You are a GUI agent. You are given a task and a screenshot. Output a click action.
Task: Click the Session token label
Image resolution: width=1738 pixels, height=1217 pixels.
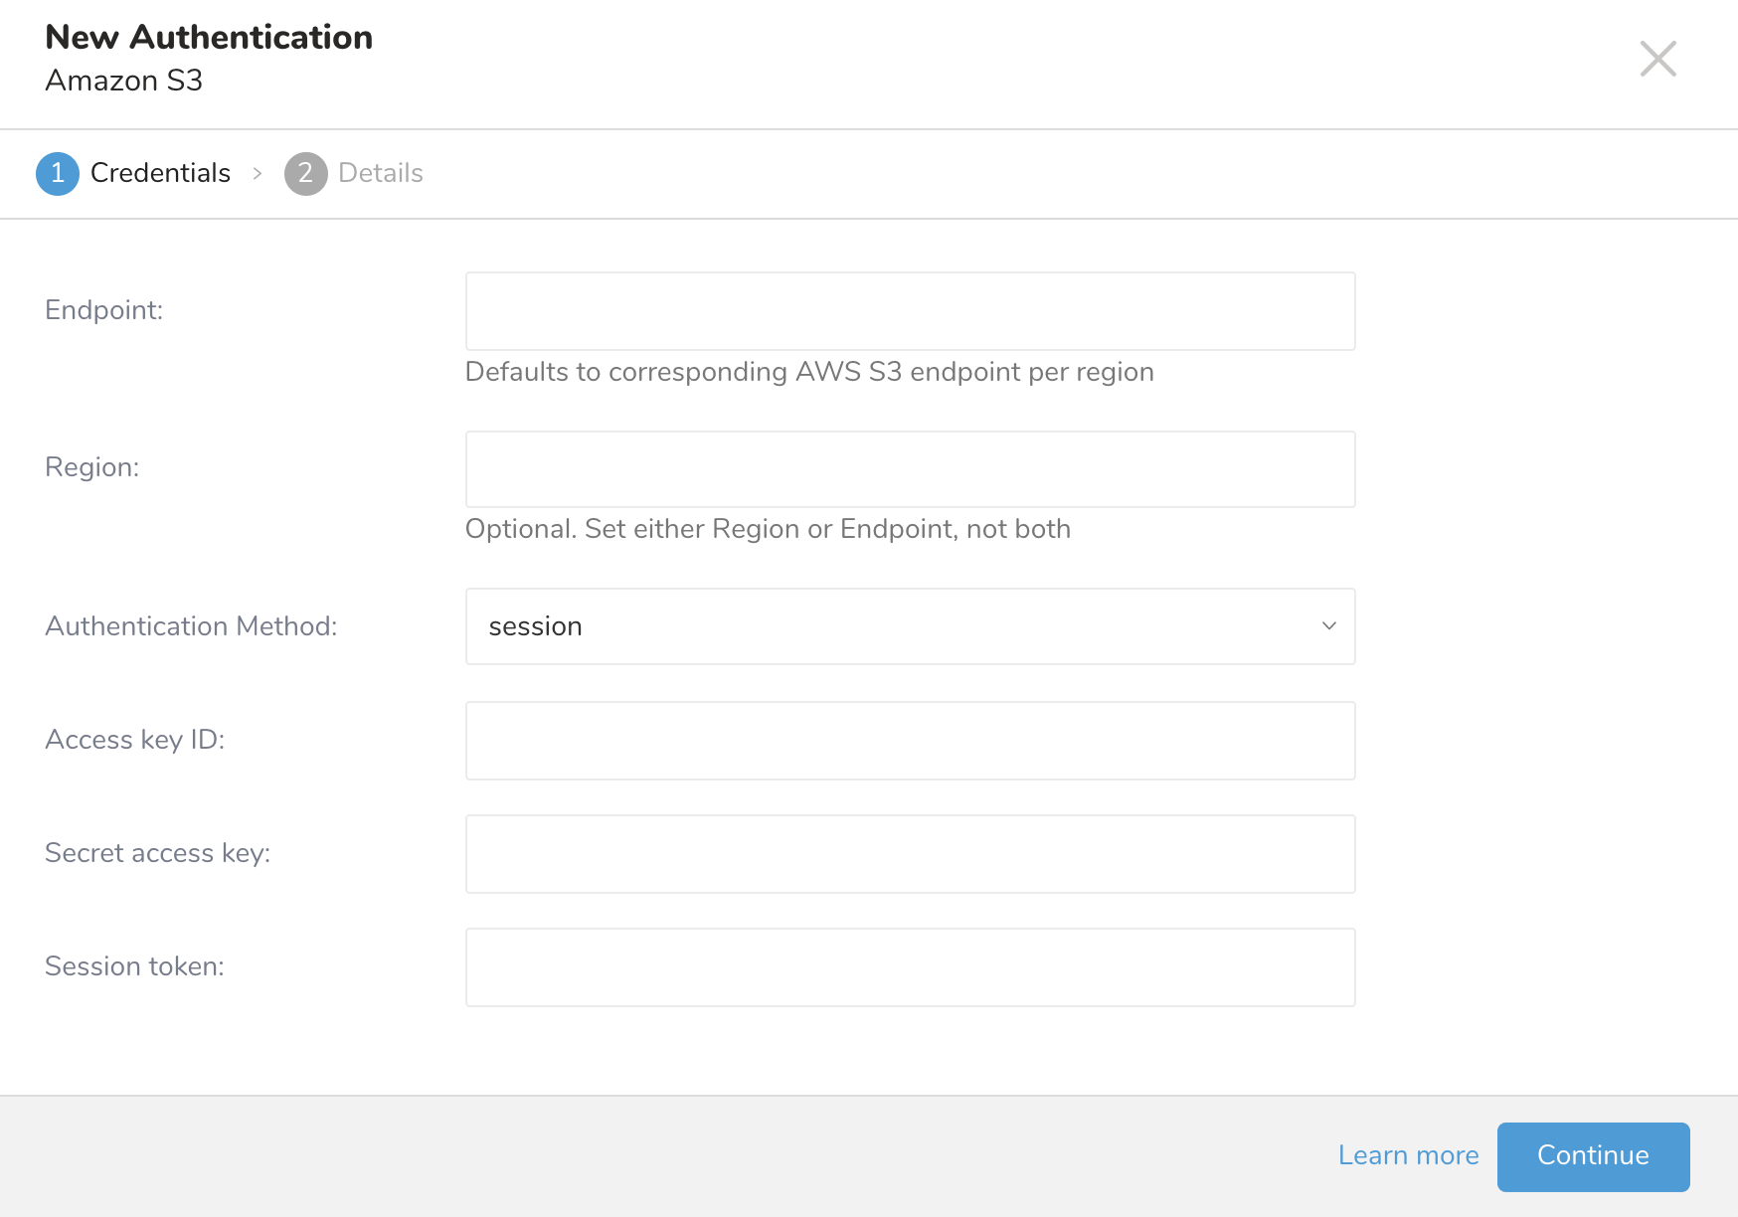134,966
